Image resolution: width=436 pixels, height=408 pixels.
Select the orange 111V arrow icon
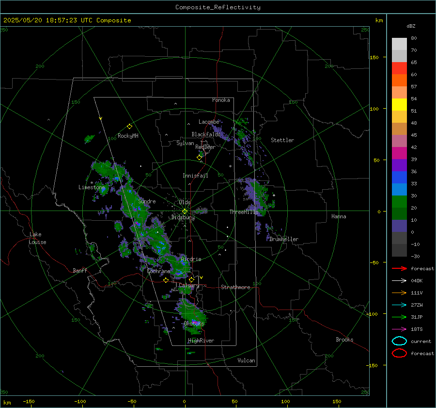tap(399, 293)
